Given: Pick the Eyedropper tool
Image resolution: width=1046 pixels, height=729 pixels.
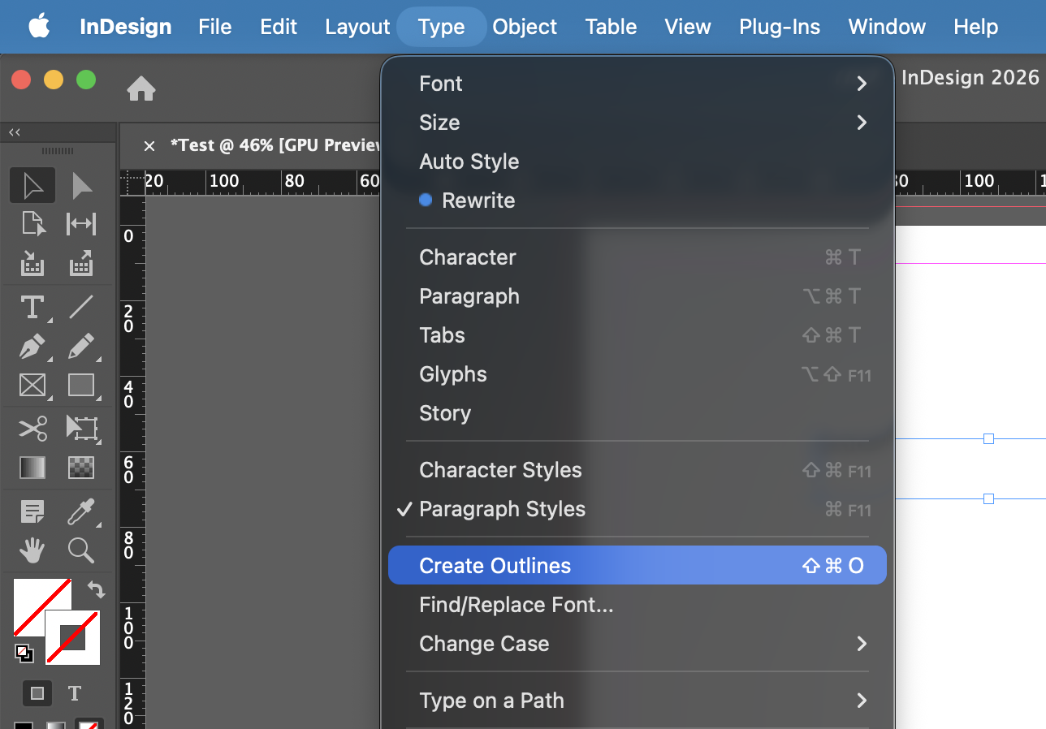Looking at the screenshot, I should [81, 511].
